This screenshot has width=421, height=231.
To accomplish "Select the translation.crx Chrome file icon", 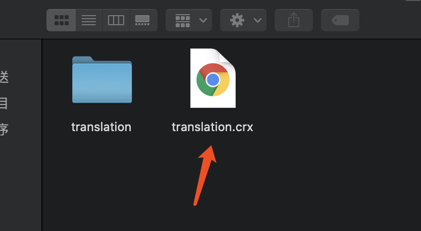I will pos(213,78).
